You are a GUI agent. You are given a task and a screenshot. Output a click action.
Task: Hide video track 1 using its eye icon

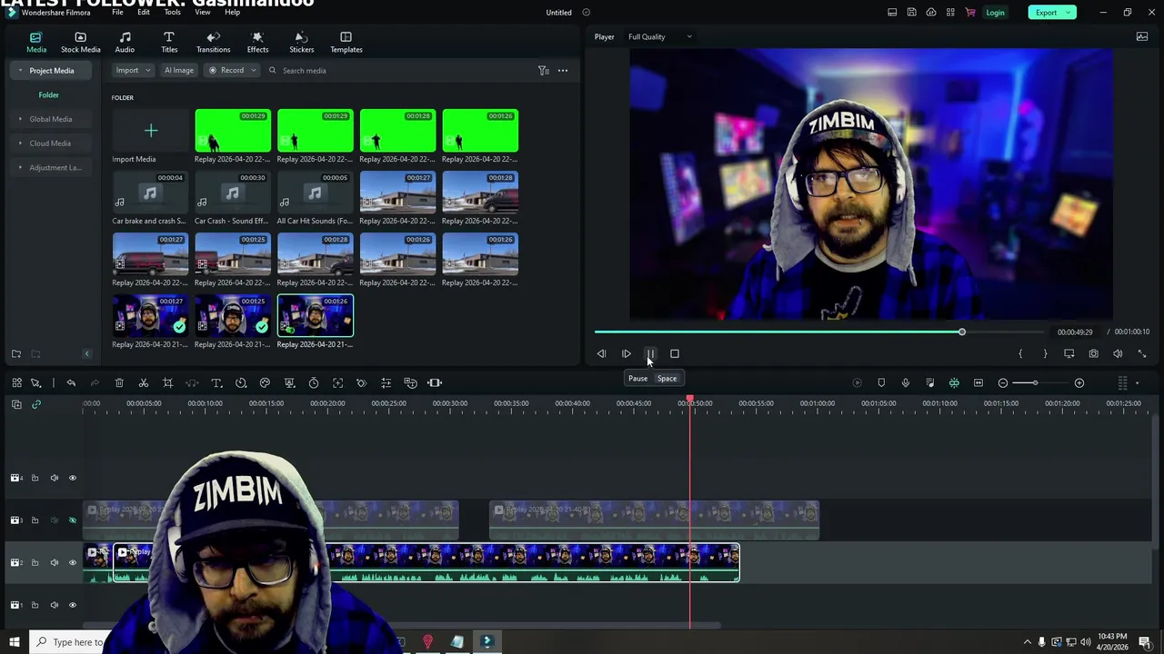(x=73, y=605)
